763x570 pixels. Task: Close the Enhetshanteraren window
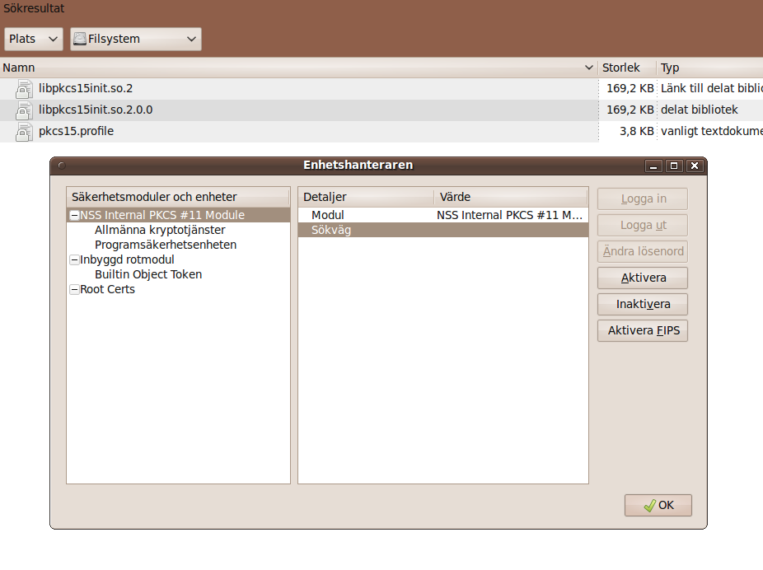click(x=695, y=166)
